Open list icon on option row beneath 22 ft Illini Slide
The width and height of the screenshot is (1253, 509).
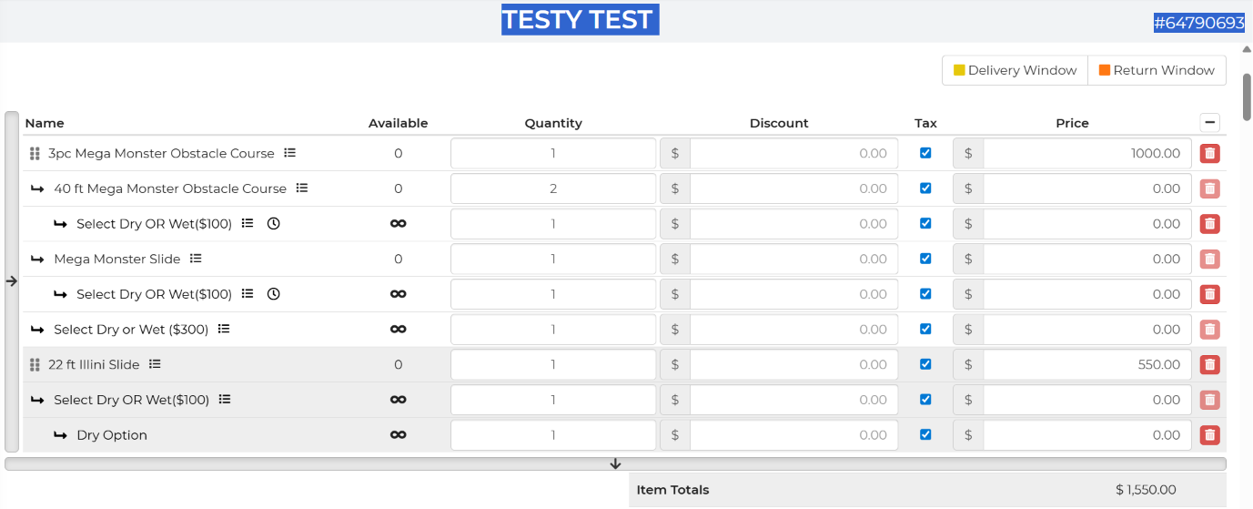[225, 400]
